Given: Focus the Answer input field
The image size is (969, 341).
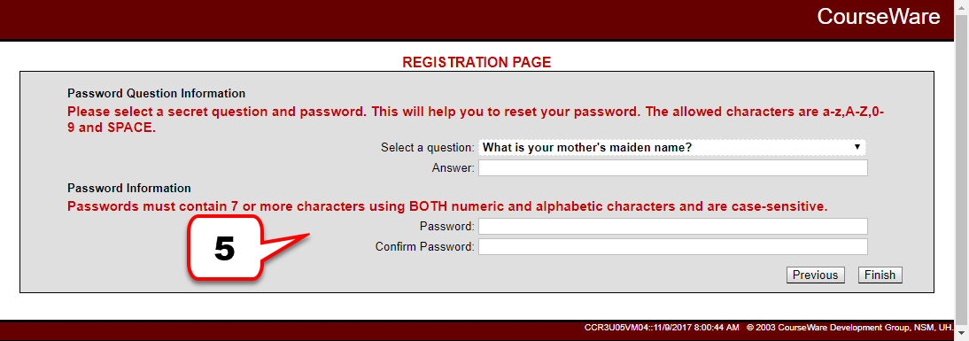Looking at the screenshot, I should click(x=672, y=168).
